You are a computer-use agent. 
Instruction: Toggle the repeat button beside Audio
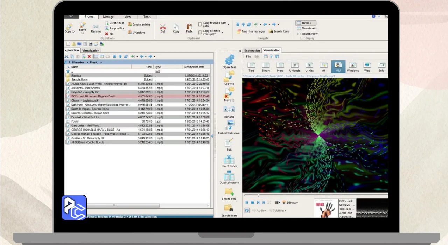pyautogui.click(x=246, y=210)
